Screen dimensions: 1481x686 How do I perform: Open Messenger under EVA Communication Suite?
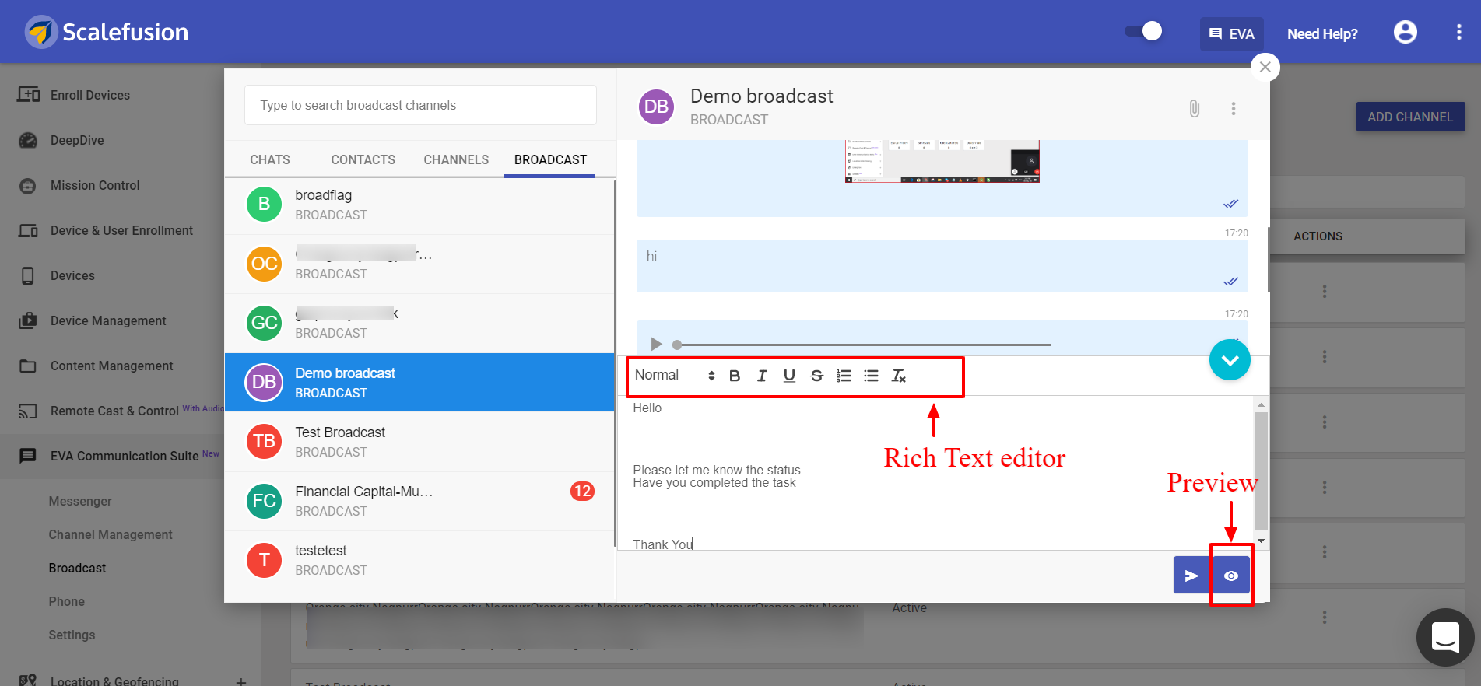[x=80, y=501]
